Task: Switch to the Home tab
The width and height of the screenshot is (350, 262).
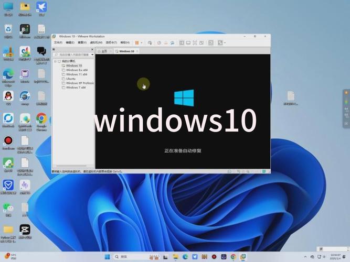Action: 104,51
